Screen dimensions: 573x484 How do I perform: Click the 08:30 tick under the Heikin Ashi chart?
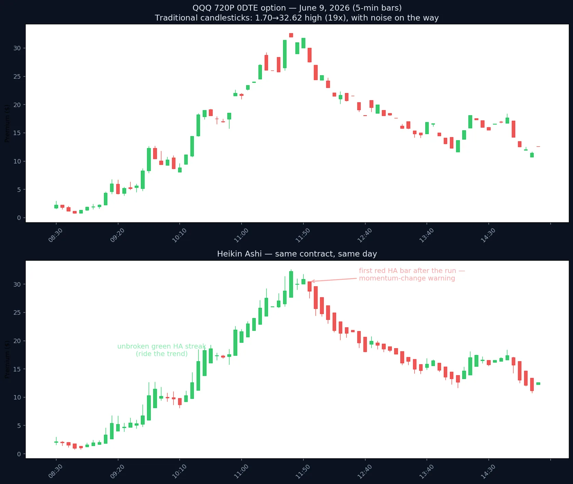tap(55, 471)
